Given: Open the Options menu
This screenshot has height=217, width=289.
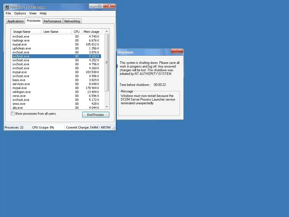Looking at the screenshot, I should pyautogui.click(x=20, y=13).
